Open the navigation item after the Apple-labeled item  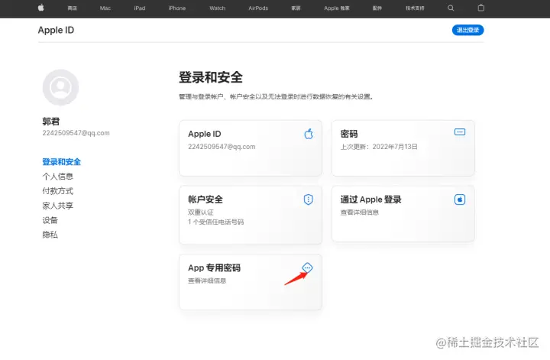point(377,8)
